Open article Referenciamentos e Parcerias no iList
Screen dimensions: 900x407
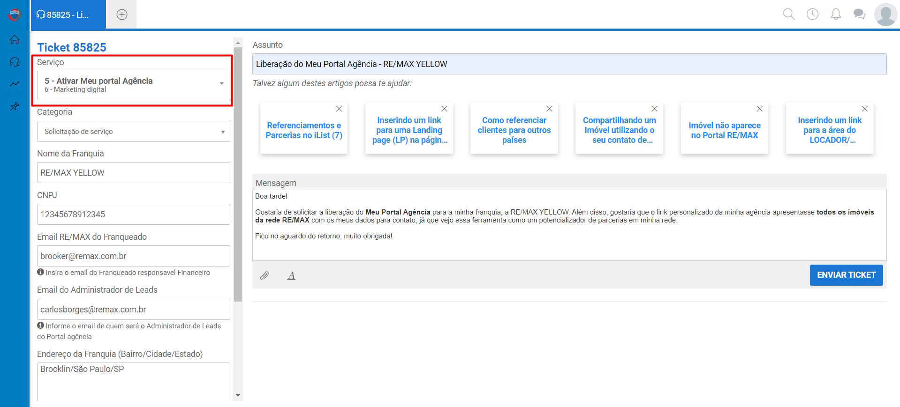click(304, 130)
